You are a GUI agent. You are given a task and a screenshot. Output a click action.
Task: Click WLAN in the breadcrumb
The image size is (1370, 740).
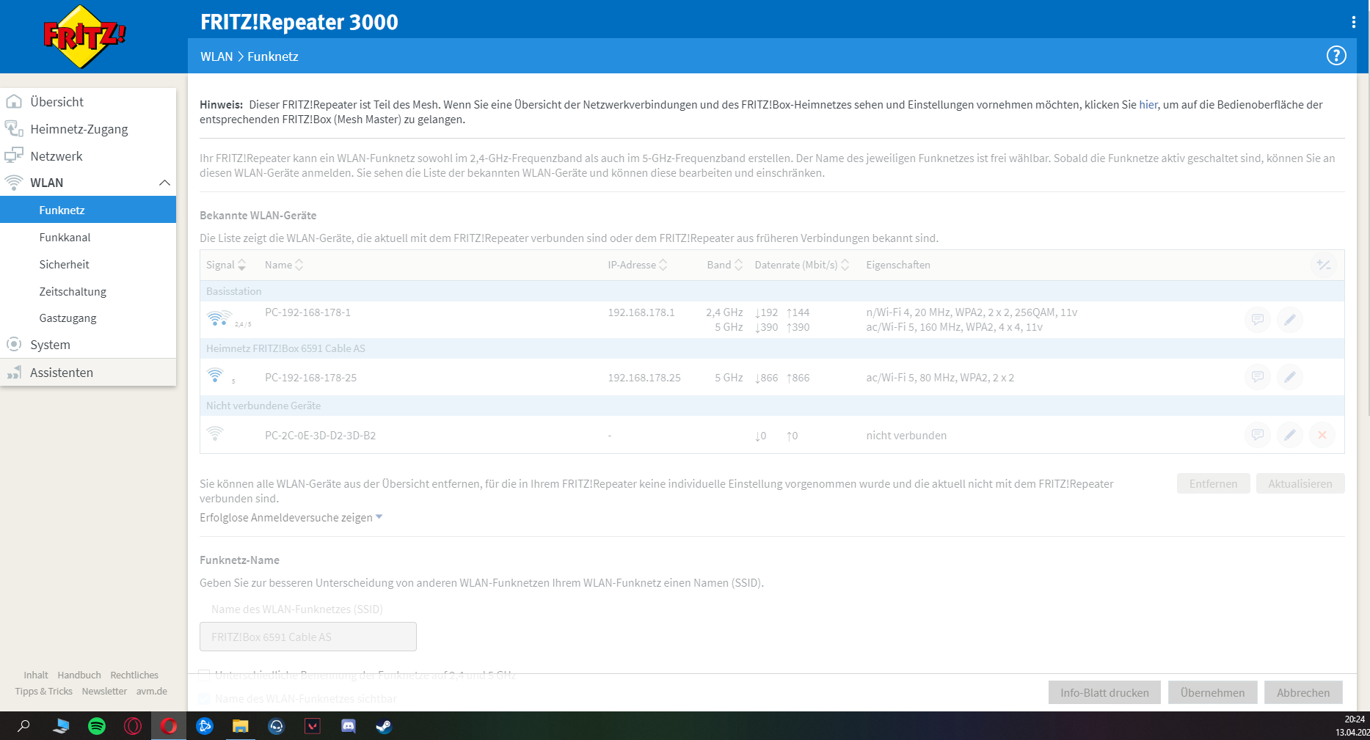click(216, 56)
